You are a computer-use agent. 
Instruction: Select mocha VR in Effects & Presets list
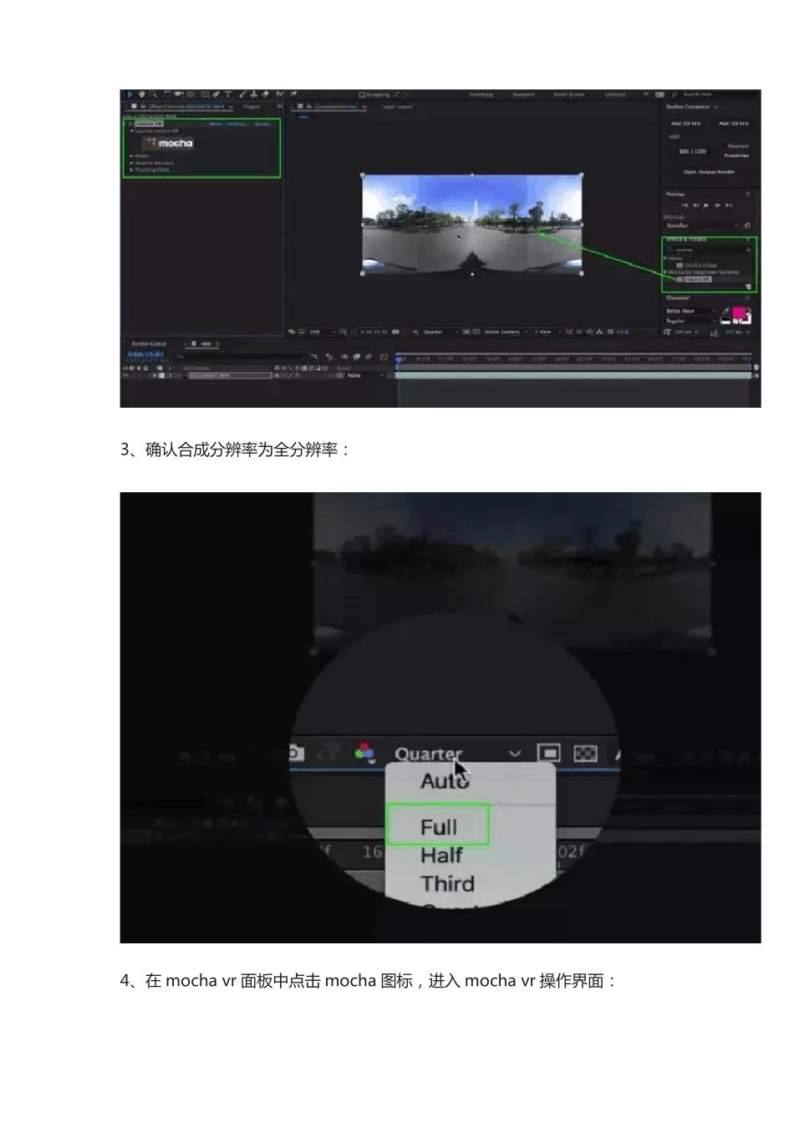697,279
